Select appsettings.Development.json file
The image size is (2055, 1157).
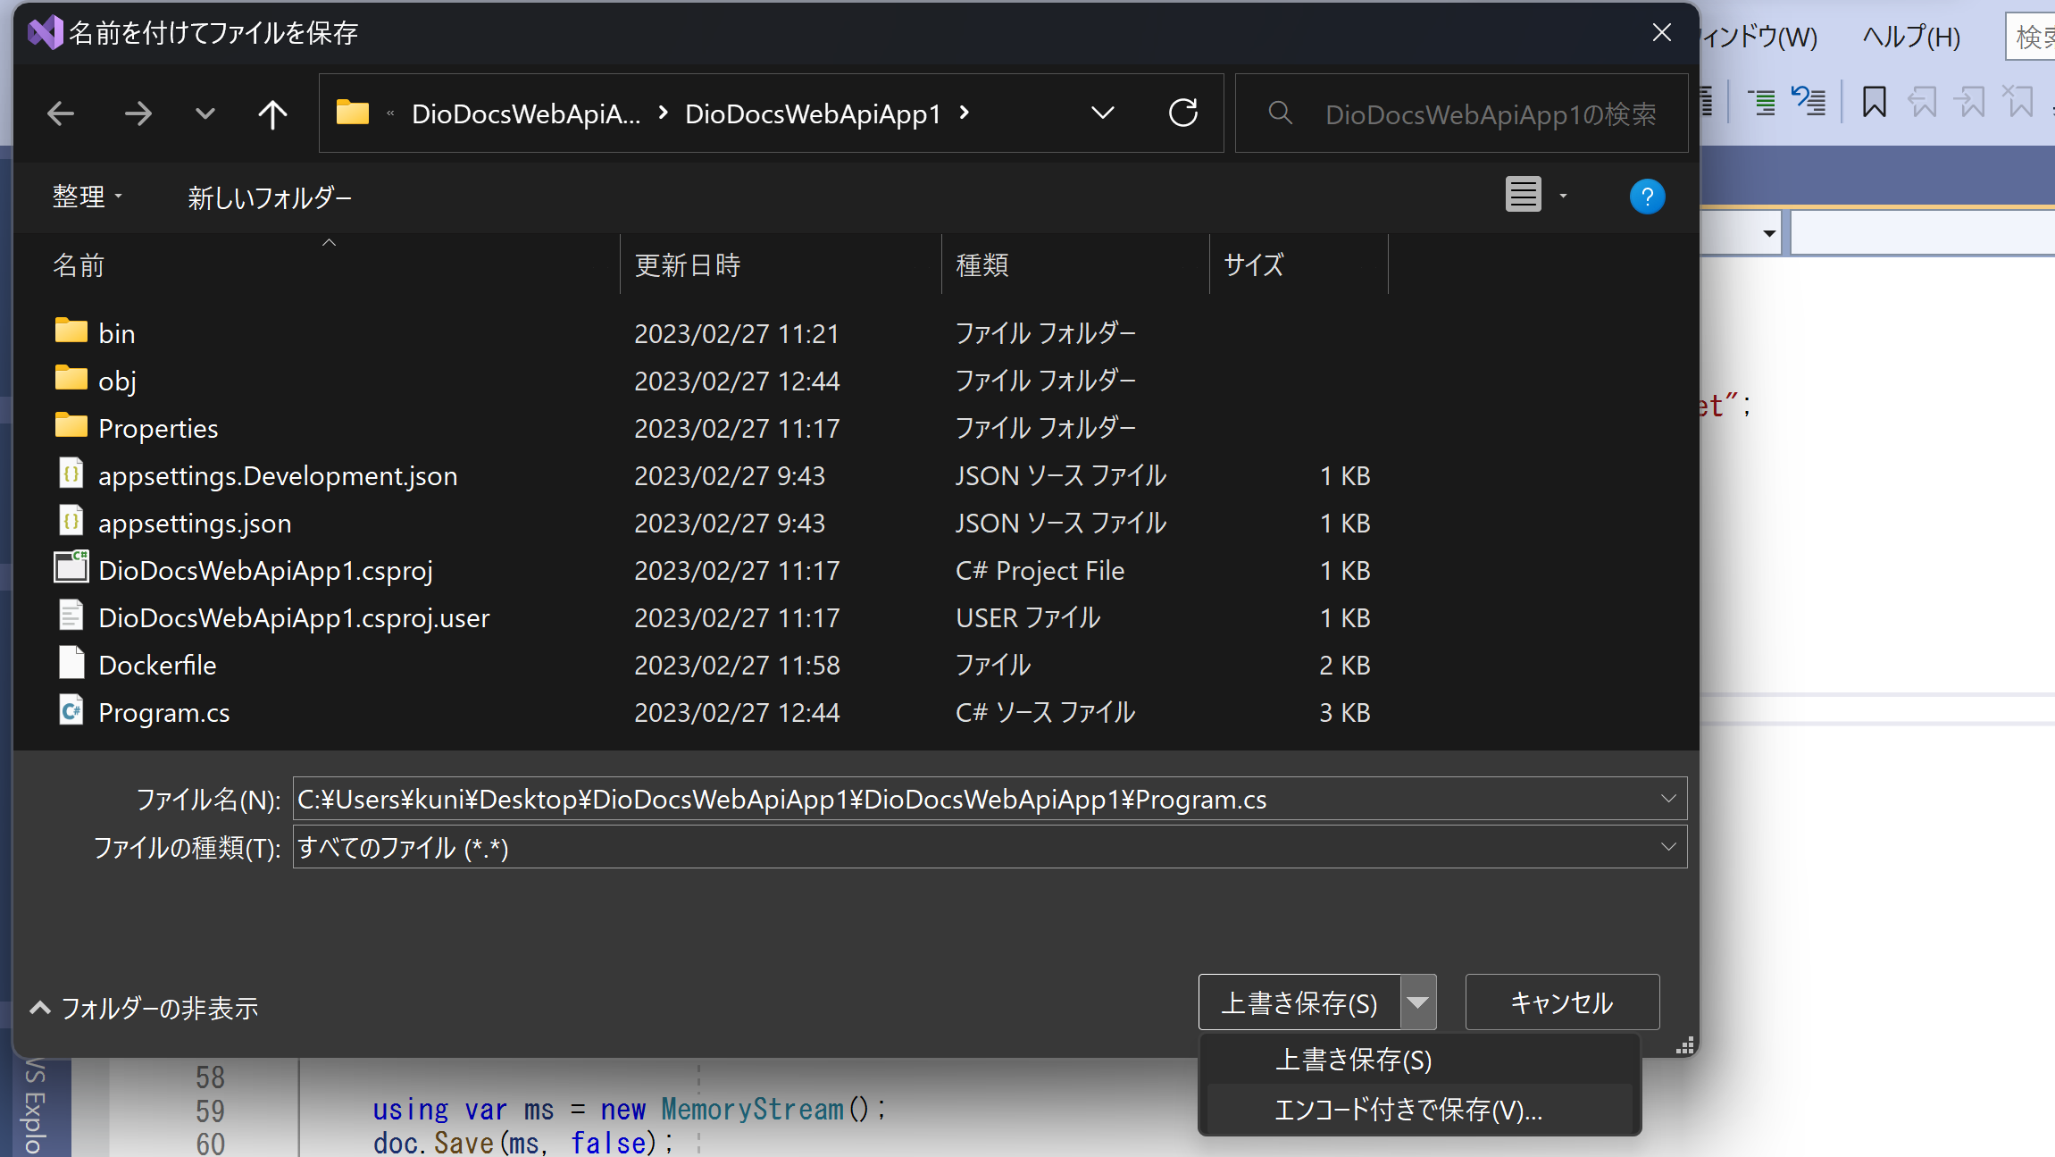(278, 475)
